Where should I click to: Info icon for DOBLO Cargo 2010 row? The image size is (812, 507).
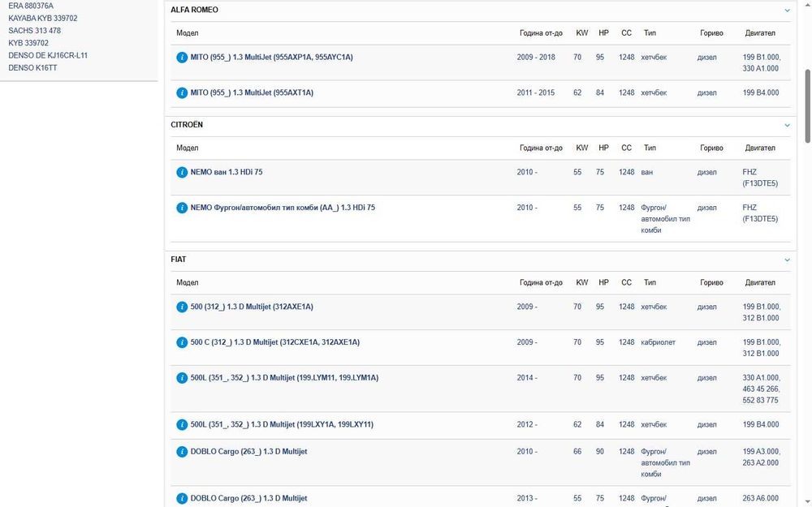tap(182, 452)
